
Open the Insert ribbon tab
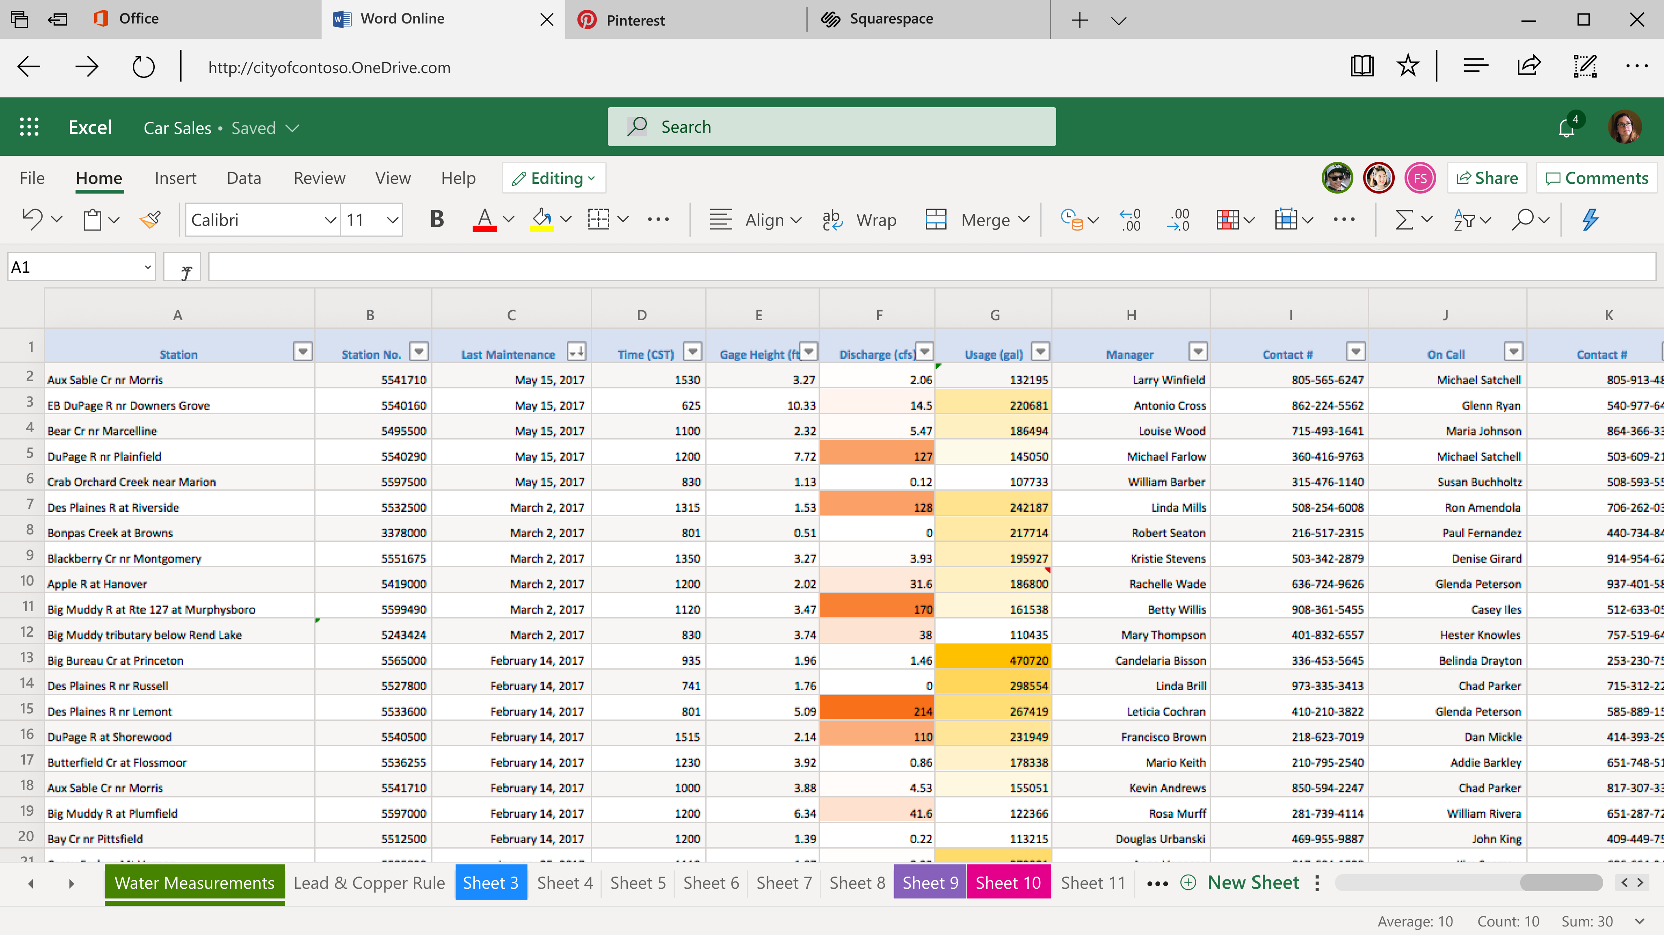(175, 178)
